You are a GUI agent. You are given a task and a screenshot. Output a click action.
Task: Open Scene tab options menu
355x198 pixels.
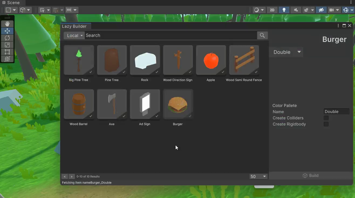pos(351,2)
